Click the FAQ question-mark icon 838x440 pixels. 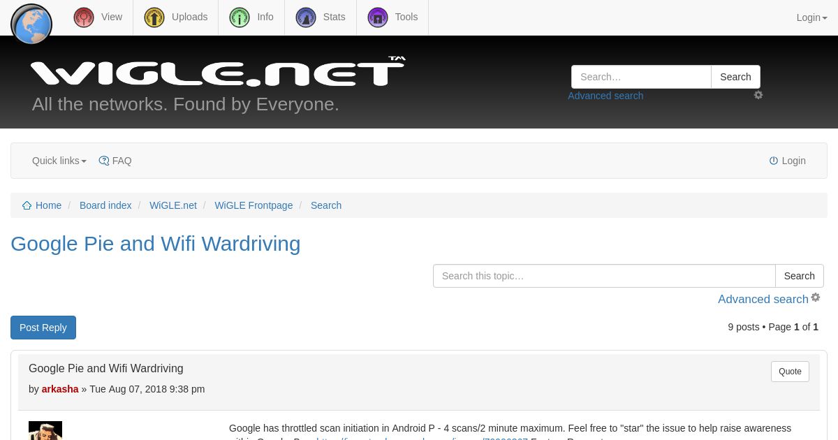(104, 161)
